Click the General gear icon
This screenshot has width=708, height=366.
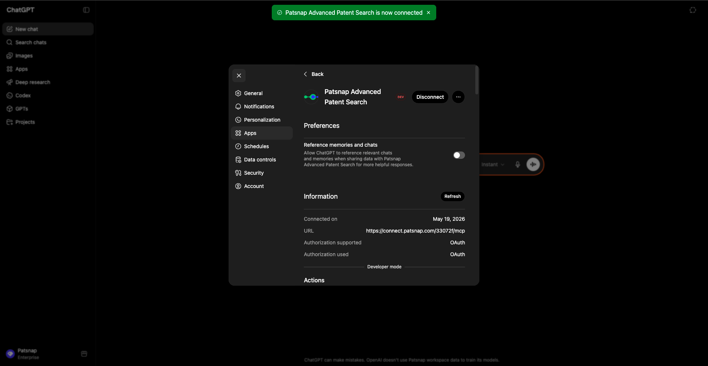[x=238, y=93]
